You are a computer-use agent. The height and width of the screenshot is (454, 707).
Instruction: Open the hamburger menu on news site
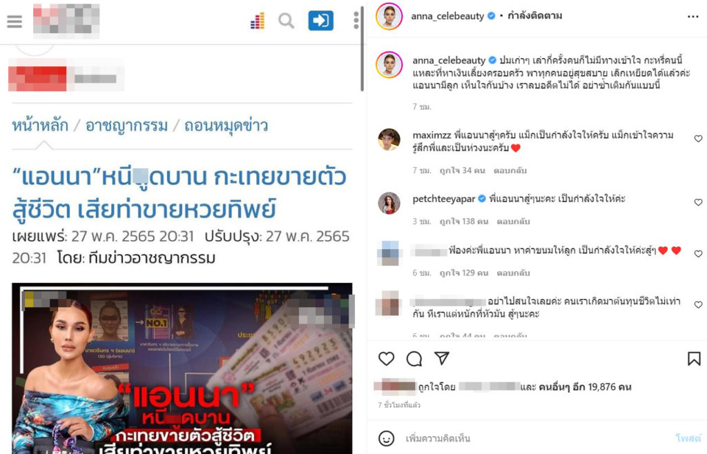[14, 21]
